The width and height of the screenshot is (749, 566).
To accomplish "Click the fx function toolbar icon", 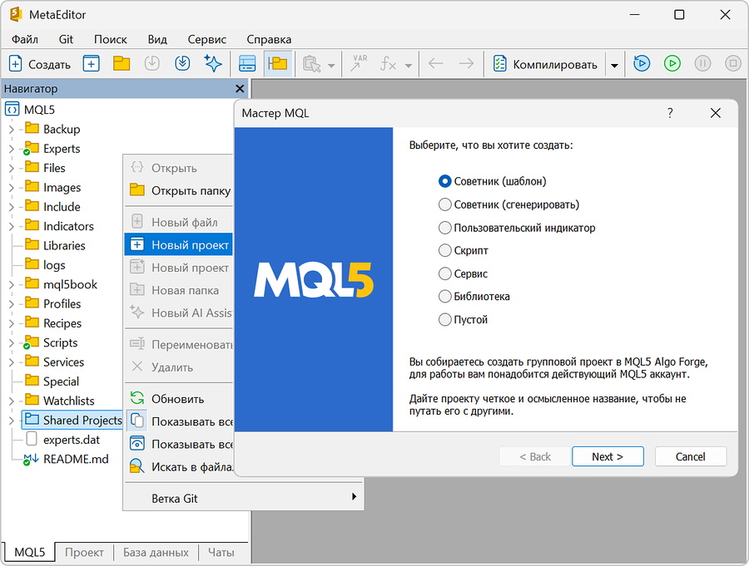I will pos(388,64).
